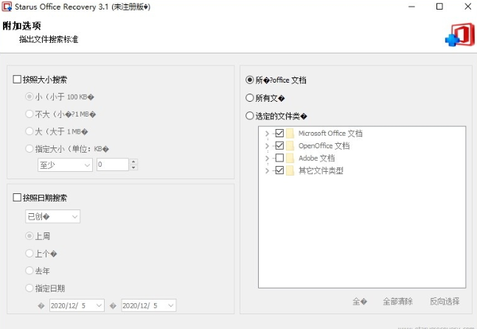Select the 上个 month date radio button
This screenshot has height=329, width=477.
point(29,253)
